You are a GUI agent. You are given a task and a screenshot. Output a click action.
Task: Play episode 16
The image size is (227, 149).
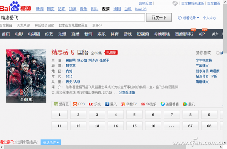[x=153, y=126]
